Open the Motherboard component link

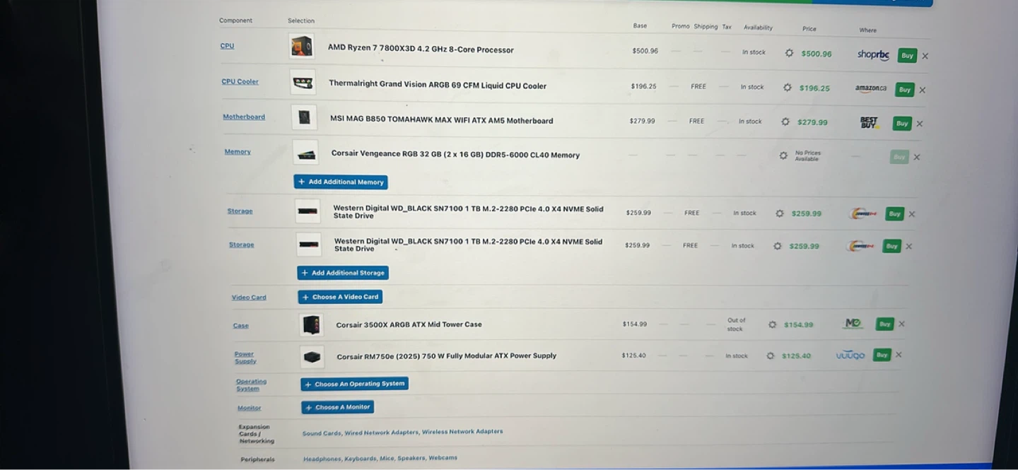[244, 117]
